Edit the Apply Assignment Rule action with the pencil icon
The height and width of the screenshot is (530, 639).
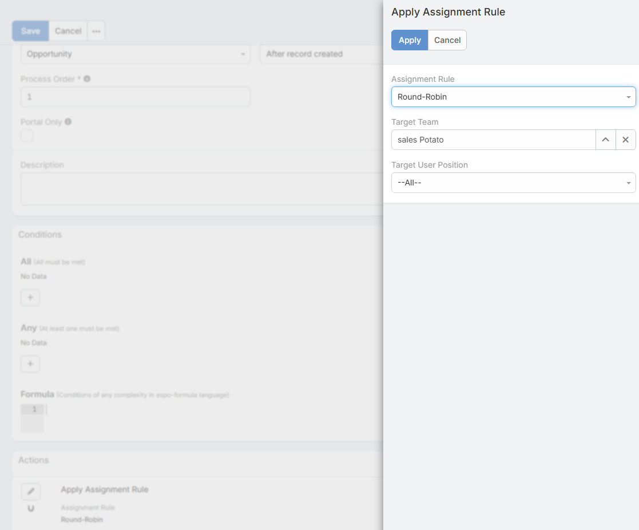click(31, 492)
